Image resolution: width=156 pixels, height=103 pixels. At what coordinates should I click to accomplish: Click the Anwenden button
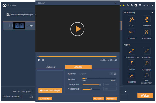point(98,99)
